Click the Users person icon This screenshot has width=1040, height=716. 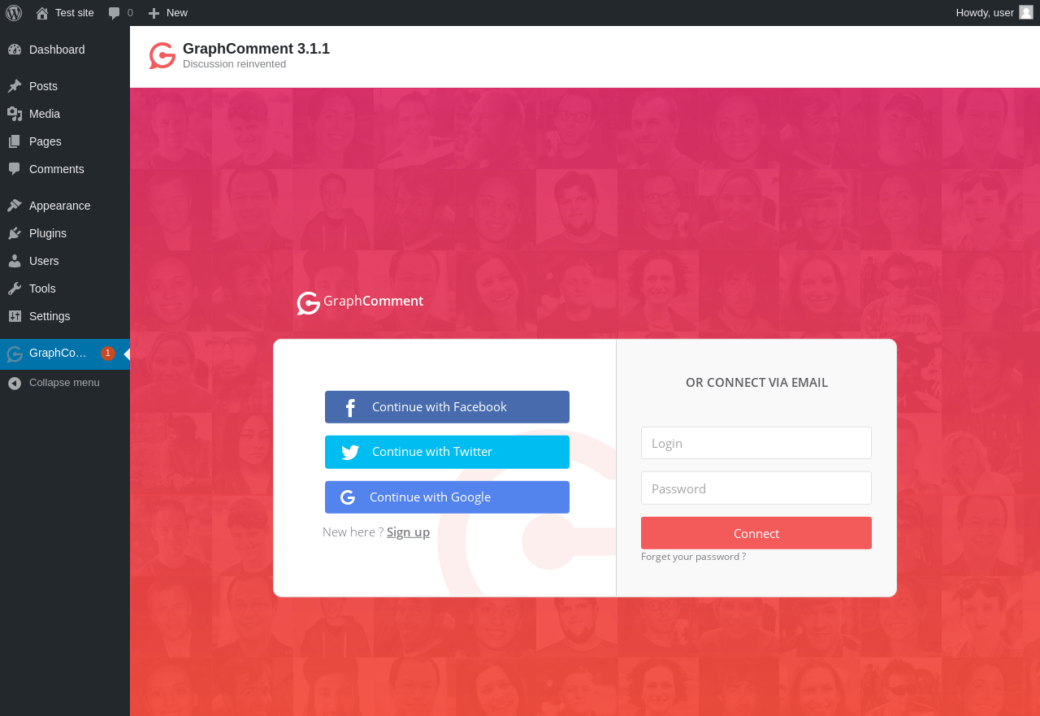pos(15,261)
